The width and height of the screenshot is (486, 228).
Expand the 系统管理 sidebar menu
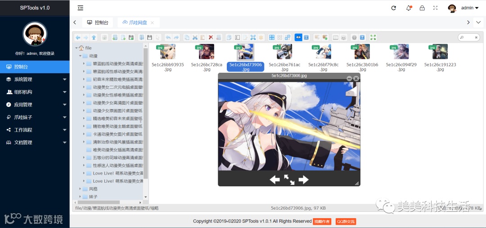tap(35, 79)
